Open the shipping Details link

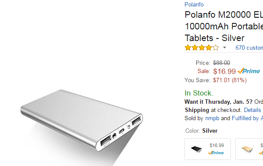(253, 110)
